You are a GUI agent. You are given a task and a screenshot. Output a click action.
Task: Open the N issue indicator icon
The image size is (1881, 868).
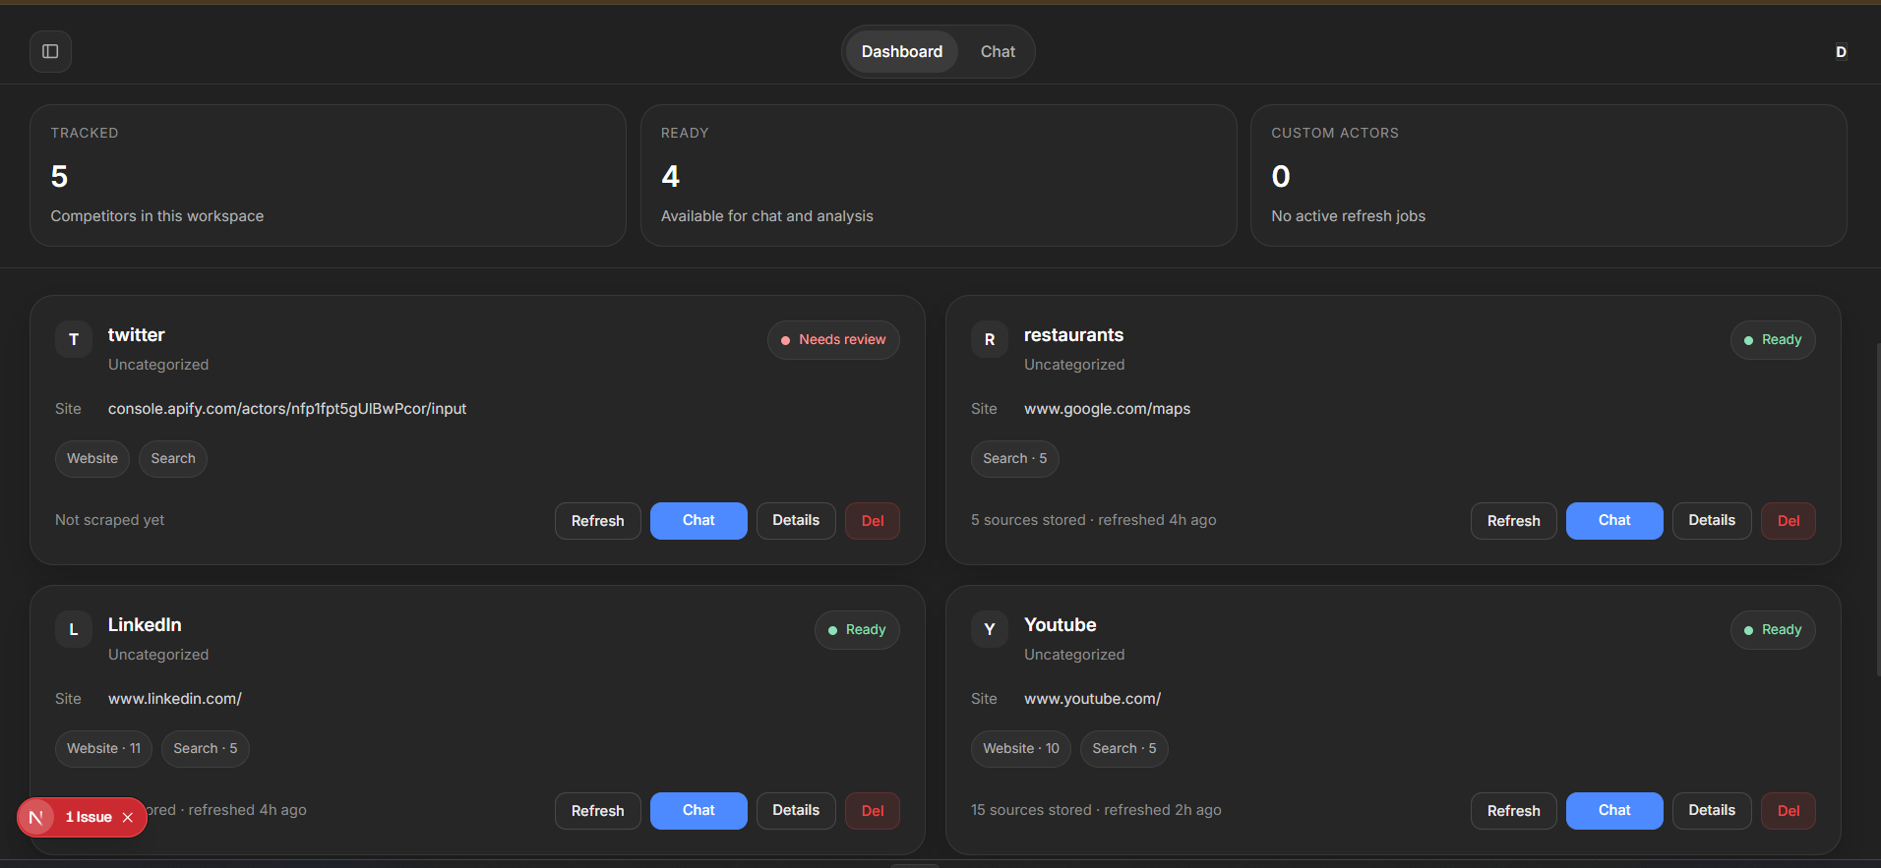coord(36,818)
